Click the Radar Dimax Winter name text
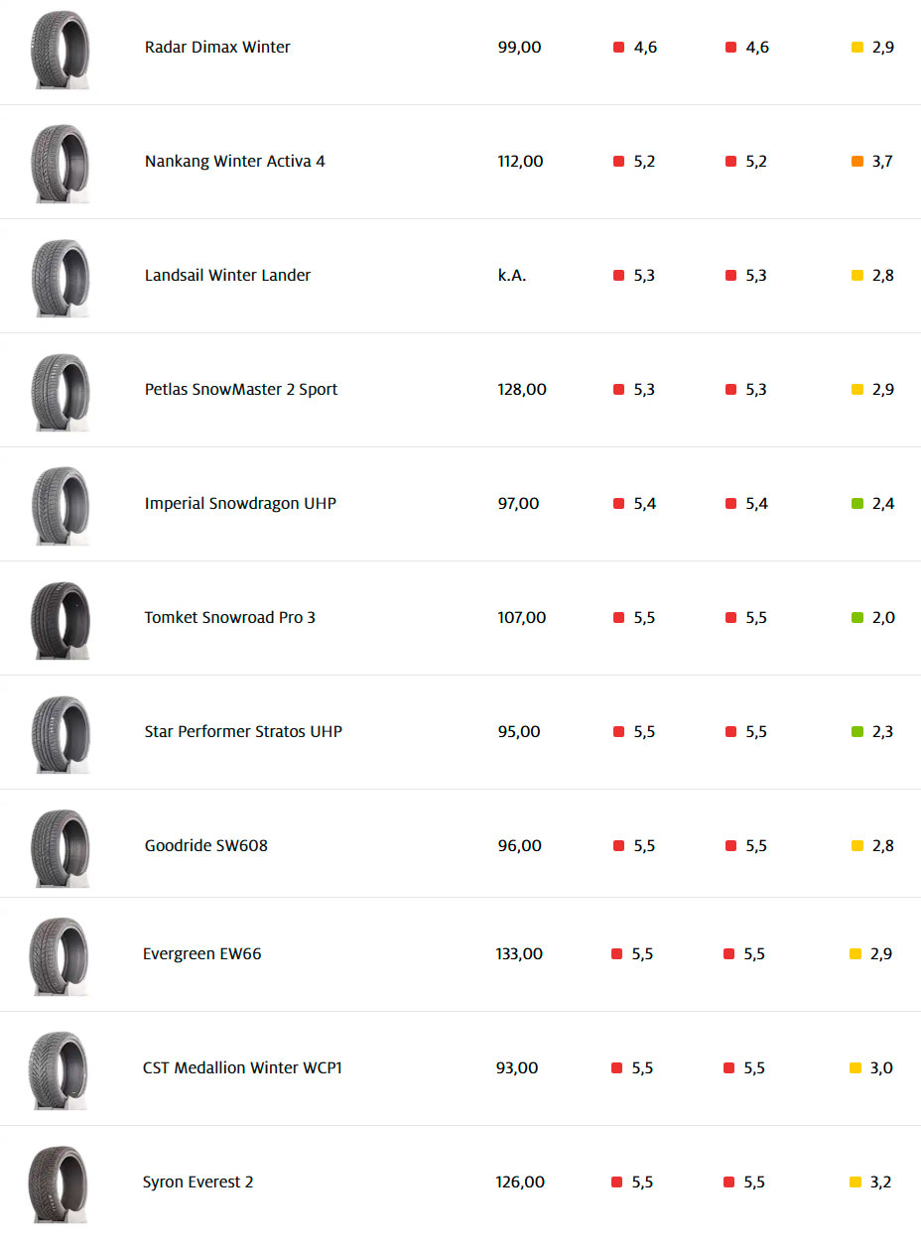This screenshot has width=921, height=1242. [217, 48]
